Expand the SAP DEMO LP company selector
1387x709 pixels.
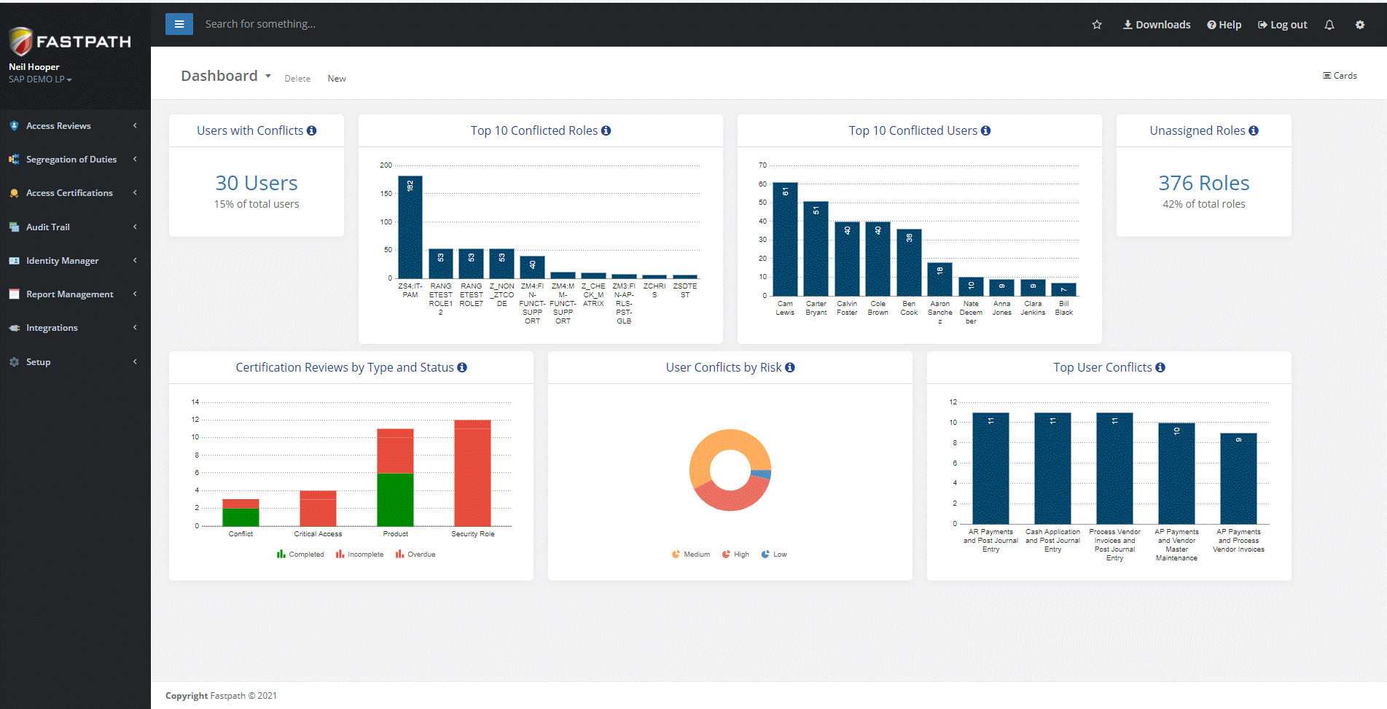click(40, 79)
